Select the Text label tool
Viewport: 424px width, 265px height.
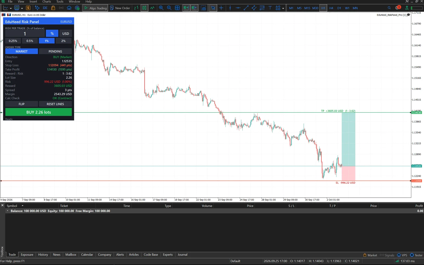tap(270, 8)
